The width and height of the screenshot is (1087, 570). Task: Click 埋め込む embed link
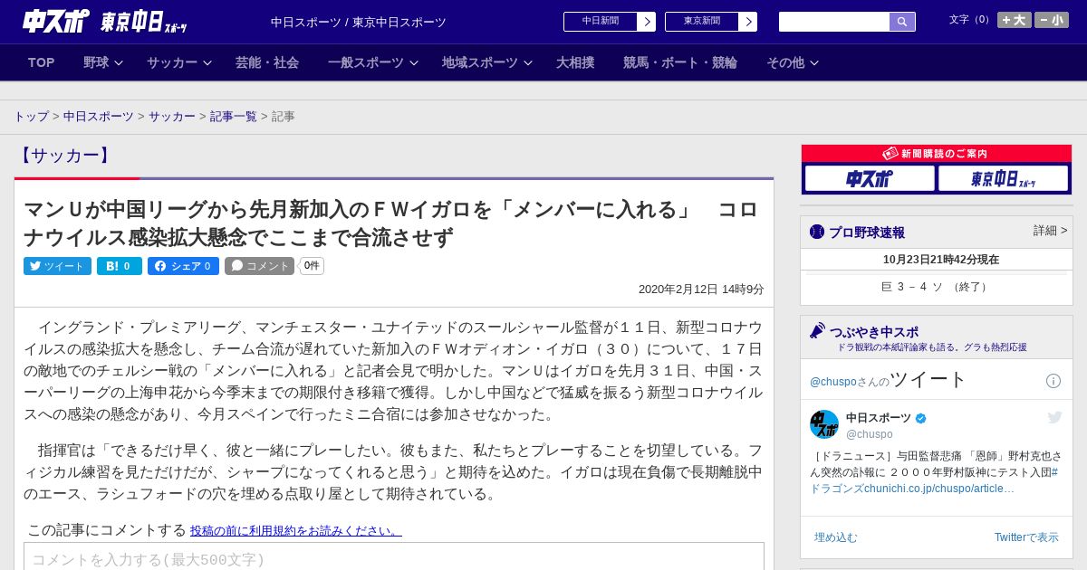[x=835, y=537]
